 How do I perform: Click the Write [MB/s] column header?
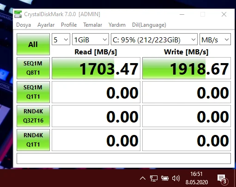[x=186, y=52]
